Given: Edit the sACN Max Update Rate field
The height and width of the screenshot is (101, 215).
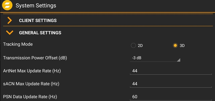Looking at the screenshot, I should pyautogui.click(x=171, y=84).
